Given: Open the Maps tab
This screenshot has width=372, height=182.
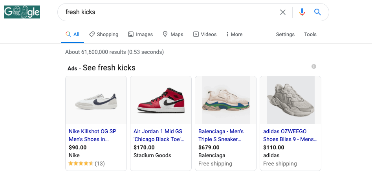Looking at the screenshot, I should 173,35.
